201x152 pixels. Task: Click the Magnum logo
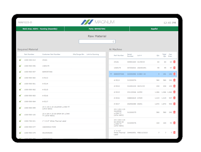[97, 22]
